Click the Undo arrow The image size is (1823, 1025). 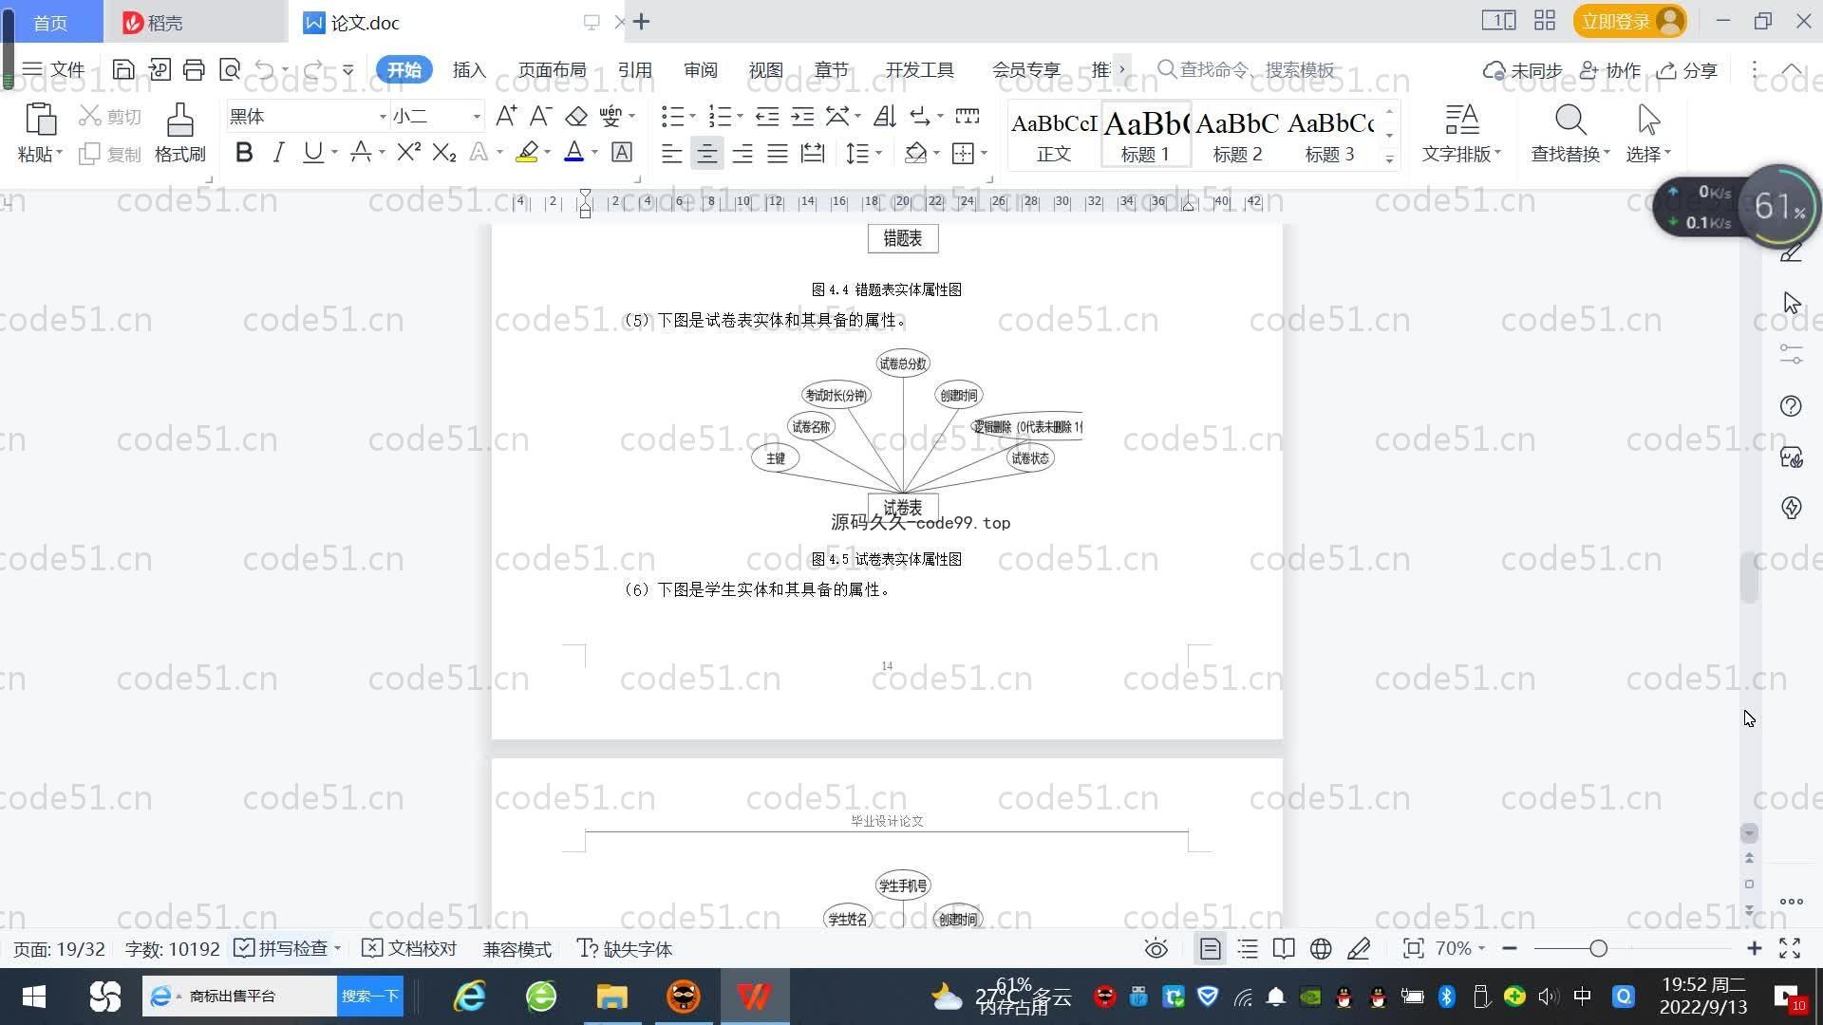coord(265,69)
